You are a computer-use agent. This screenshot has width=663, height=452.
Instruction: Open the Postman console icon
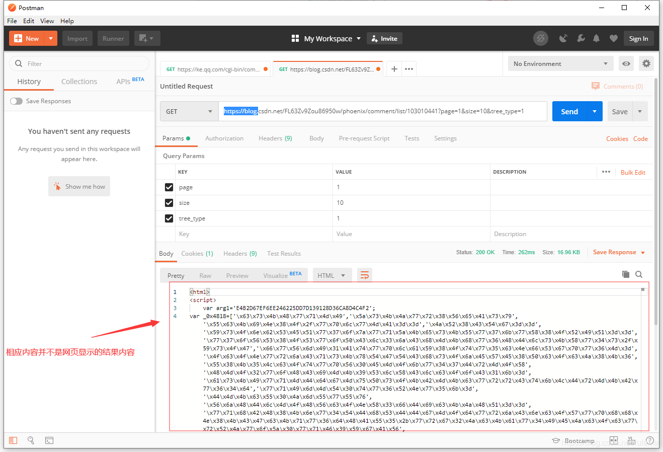tap(49, 440)
